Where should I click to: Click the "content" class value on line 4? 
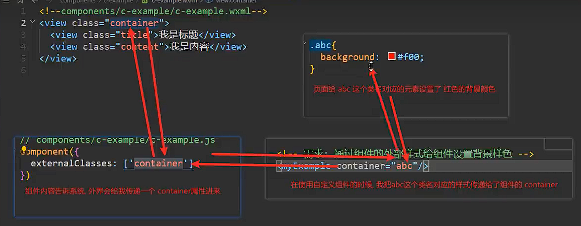[140, 47]
